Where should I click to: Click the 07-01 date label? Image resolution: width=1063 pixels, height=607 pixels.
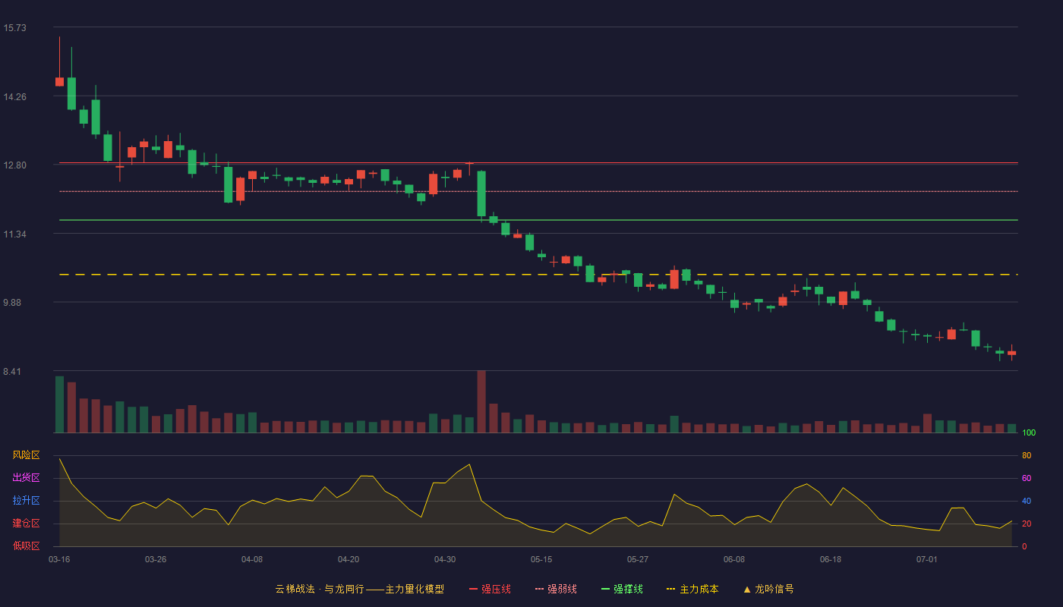pyautogui.click(x=927, y=559)
